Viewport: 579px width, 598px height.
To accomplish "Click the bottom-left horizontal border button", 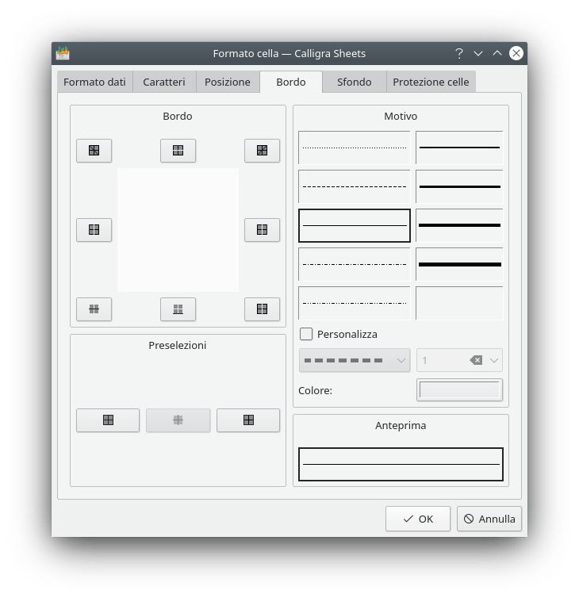I will click(x=94, y=309).
